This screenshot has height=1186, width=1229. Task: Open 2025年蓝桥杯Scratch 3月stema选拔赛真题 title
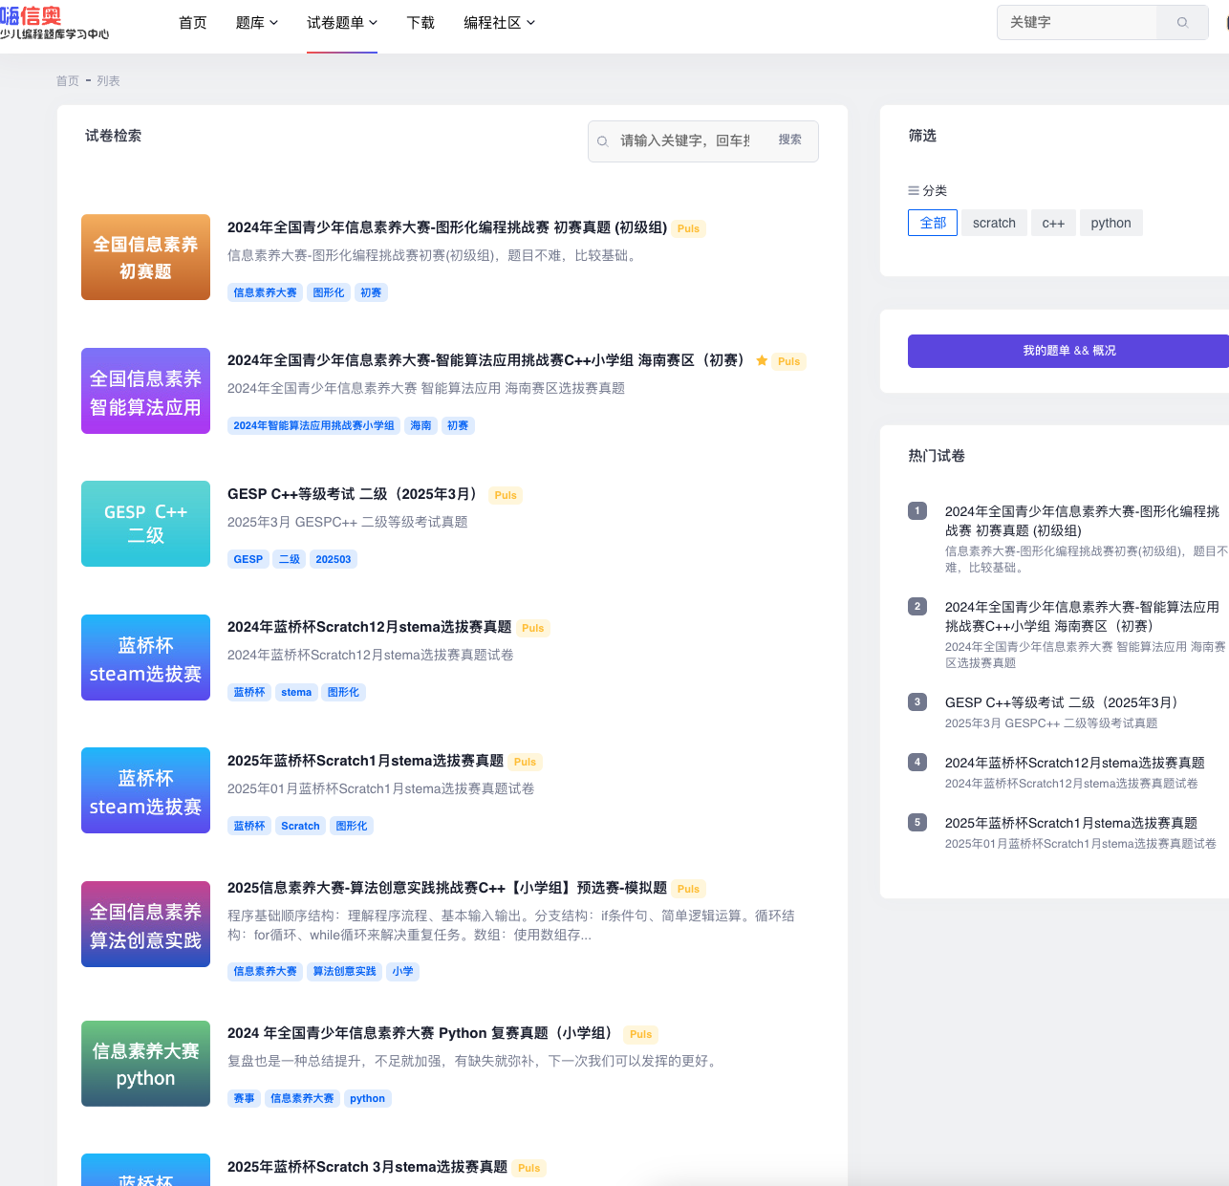pyautogui.click(x=367, y=1167)
